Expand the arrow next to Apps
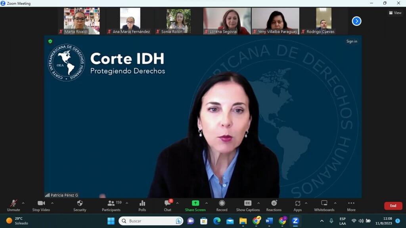 pyautogui.click(x=306, y=203)
